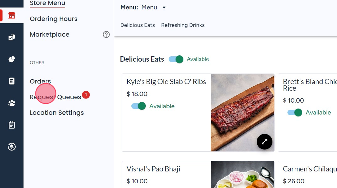
Task: Open Ordering Hours in side menu
Action: point(54,19)
